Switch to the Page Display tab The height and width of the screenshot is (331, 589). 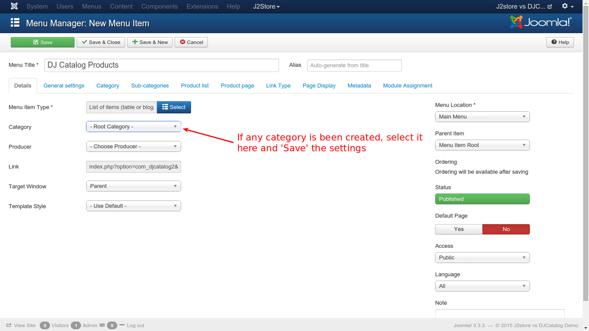pos(319,86)
